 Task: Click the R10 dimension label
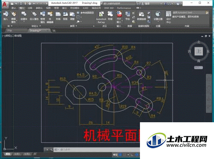coord(125,47)
